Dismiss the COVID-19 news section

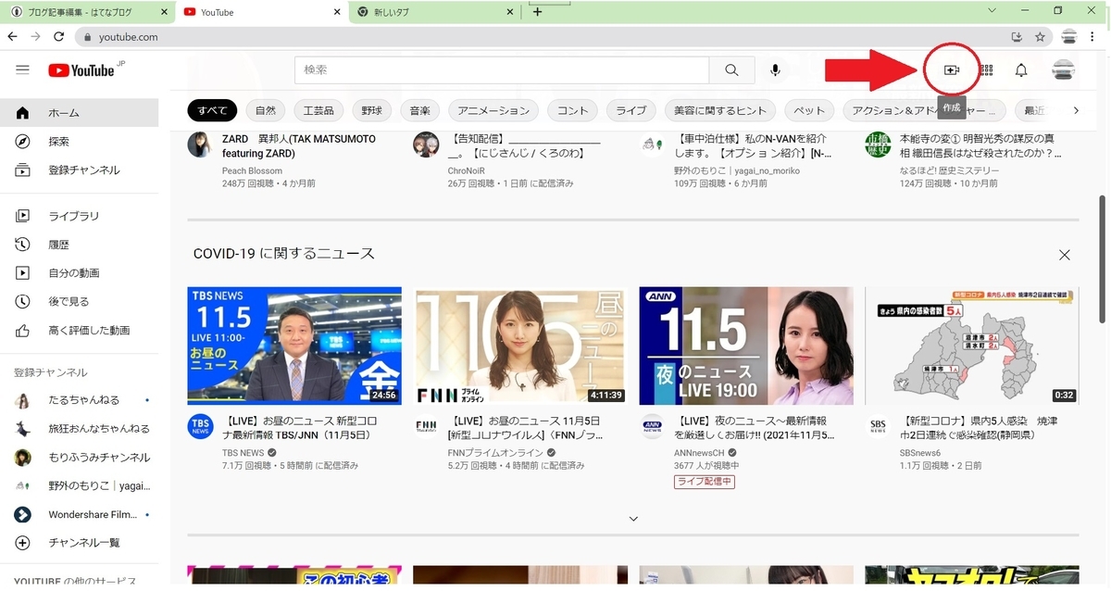point(1064,255)
